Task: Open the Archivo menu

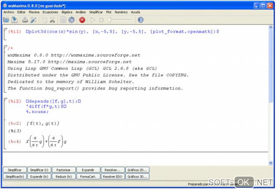Action: (9, 12)
